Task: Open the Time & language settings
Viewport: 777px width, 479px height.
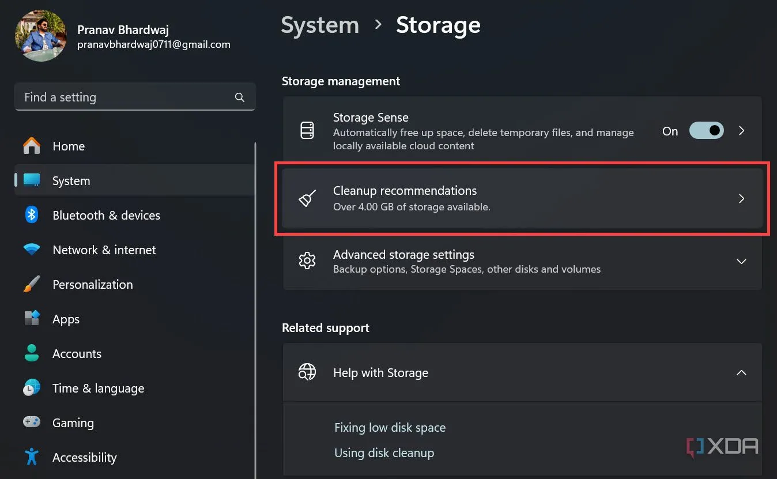Action: [98, 389]
